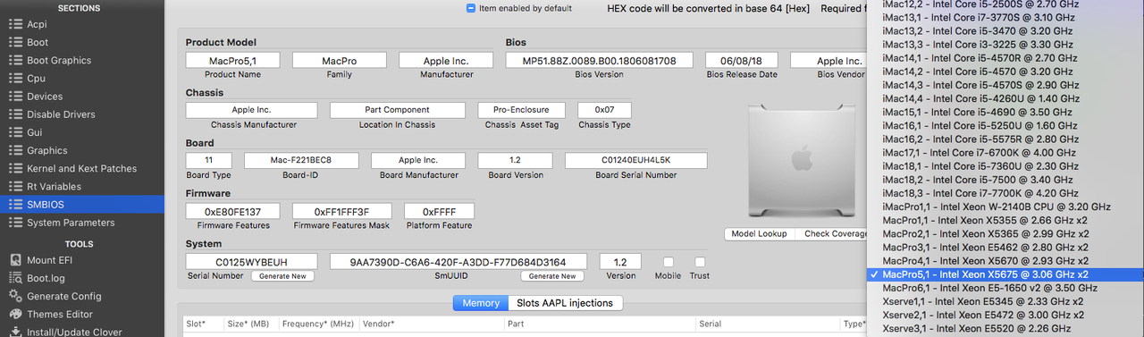Open Kernel and Kext Patches section
Image resolution: width=1144 pixels, height=337 pixels.
click(x=82, y=168)
